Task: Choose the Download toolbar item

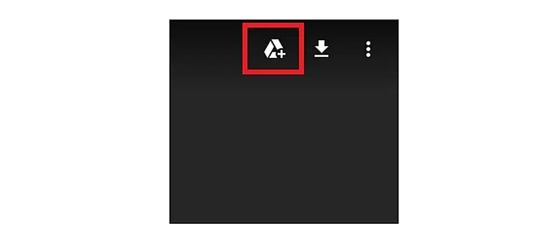Action: (x=321, y=49)
